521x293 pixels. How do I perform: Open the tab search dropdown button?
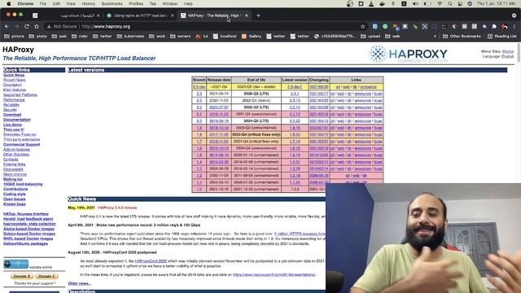click(x=514, y=15)
